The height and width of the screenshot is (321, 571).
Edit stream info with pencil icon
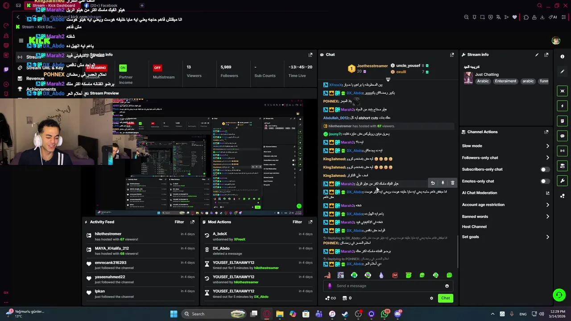pyautogui.click(x=537, y=55)
